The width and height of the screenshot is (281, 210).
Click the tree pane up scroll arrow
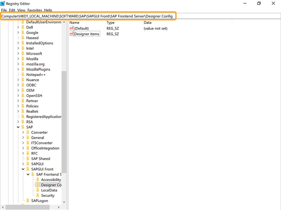64,22
